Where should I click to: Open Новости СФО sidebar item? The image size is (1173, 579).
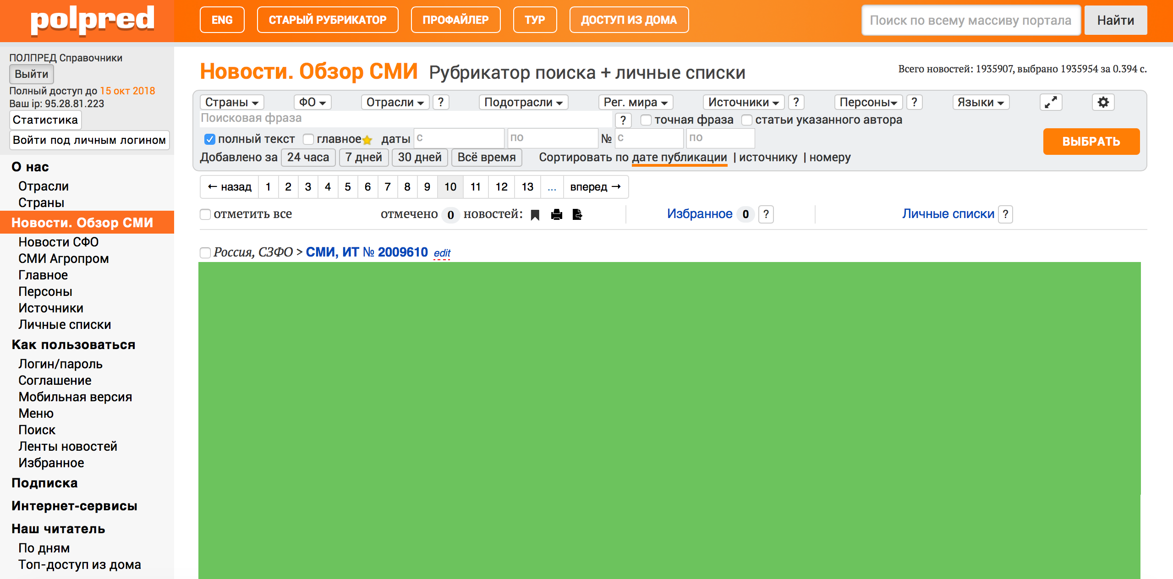point(59,242)
